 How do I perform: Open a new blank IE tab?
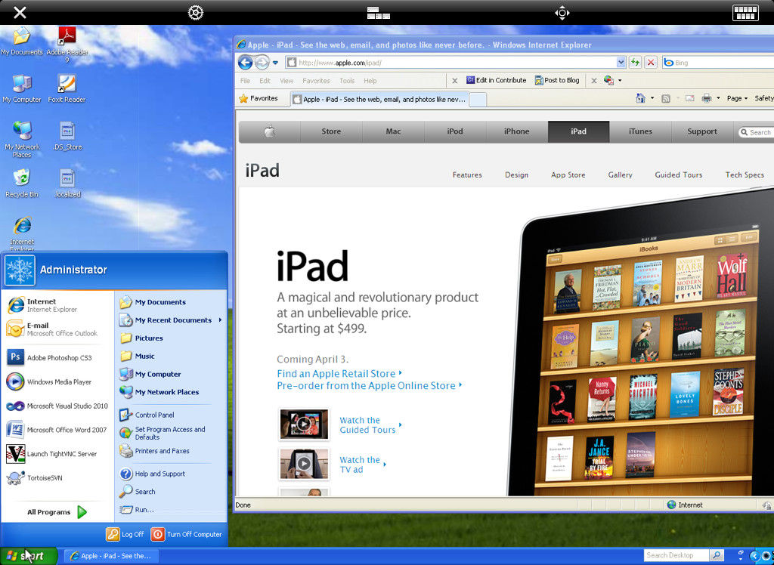point(478,100)
